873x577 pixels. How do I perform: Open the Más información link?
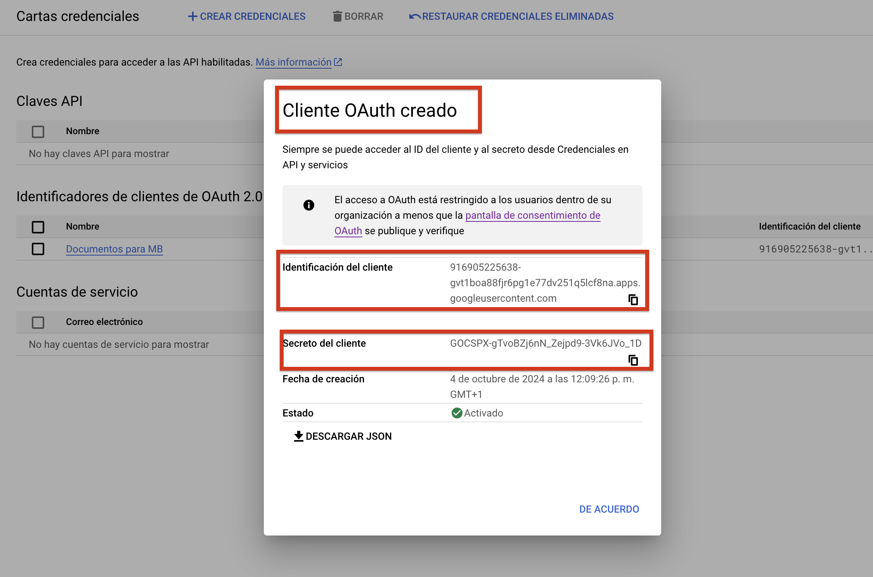tap(293, 62)
